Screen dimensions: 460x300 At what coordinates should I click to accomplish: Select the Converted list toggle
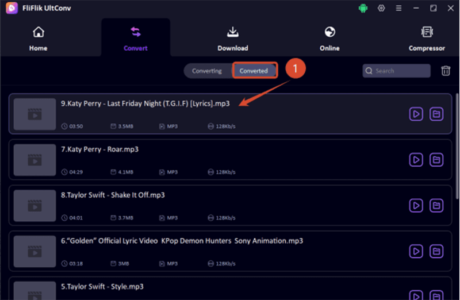click(254, 71)
